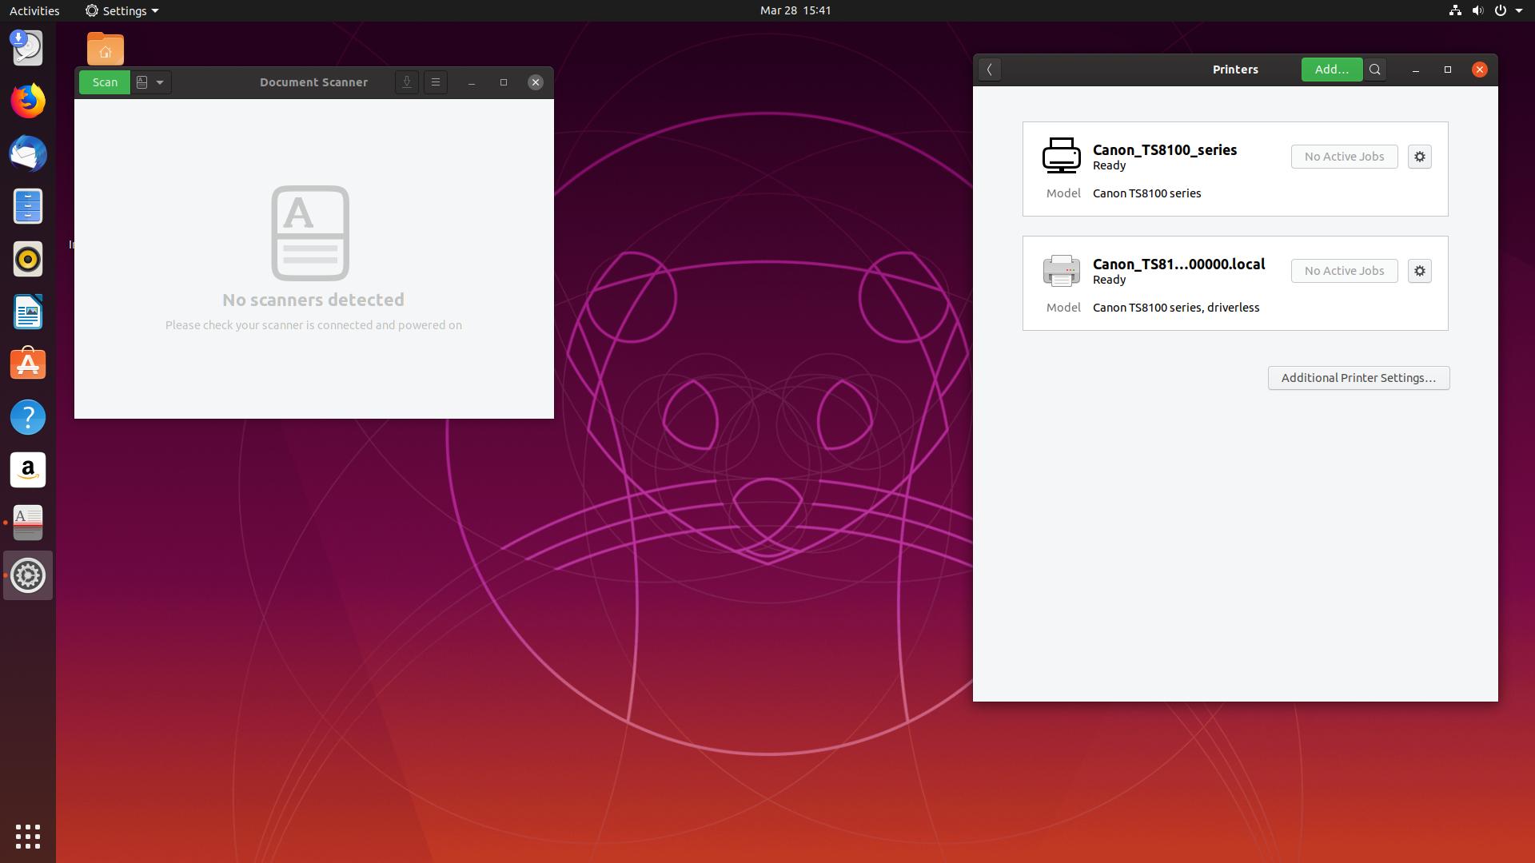Click the Add printer button

[x=1331, y=70]
